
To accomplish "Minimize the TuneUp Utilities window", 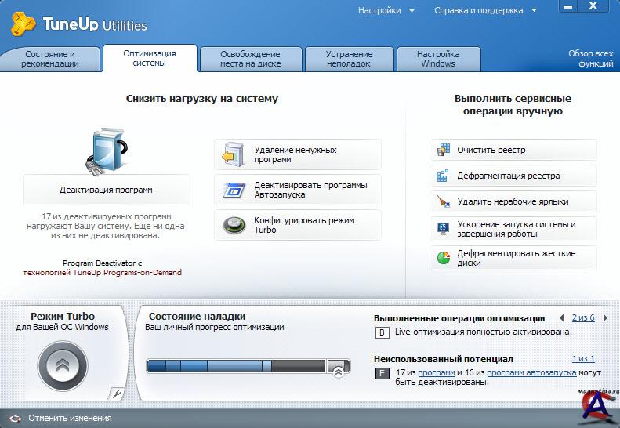I will click(x=568, y=6).
